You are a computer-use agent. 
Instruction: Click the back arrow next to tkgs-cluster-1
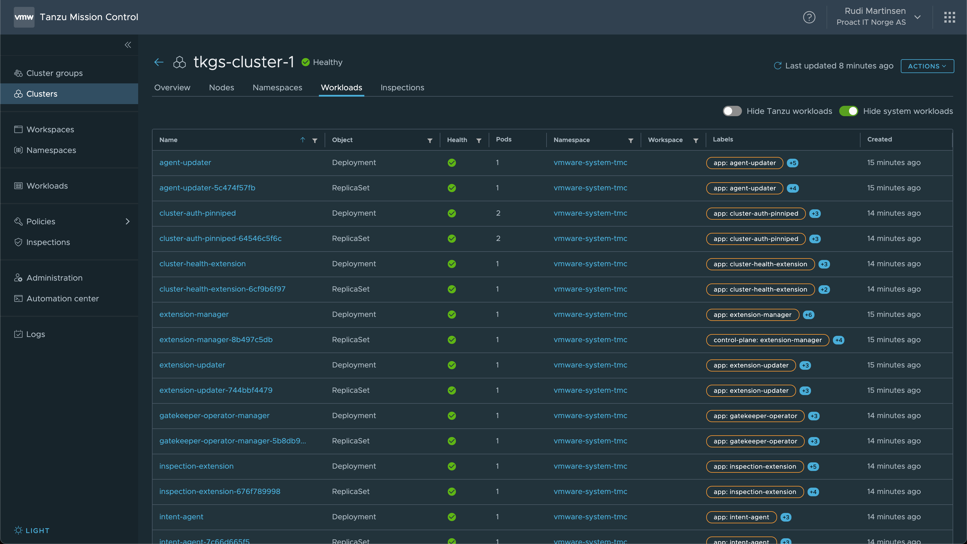point(159,62)
